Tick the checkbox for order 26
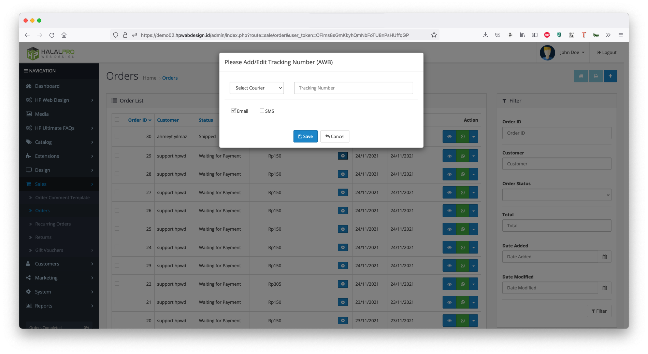Screen dimensions: 648x354 point(117,210)
